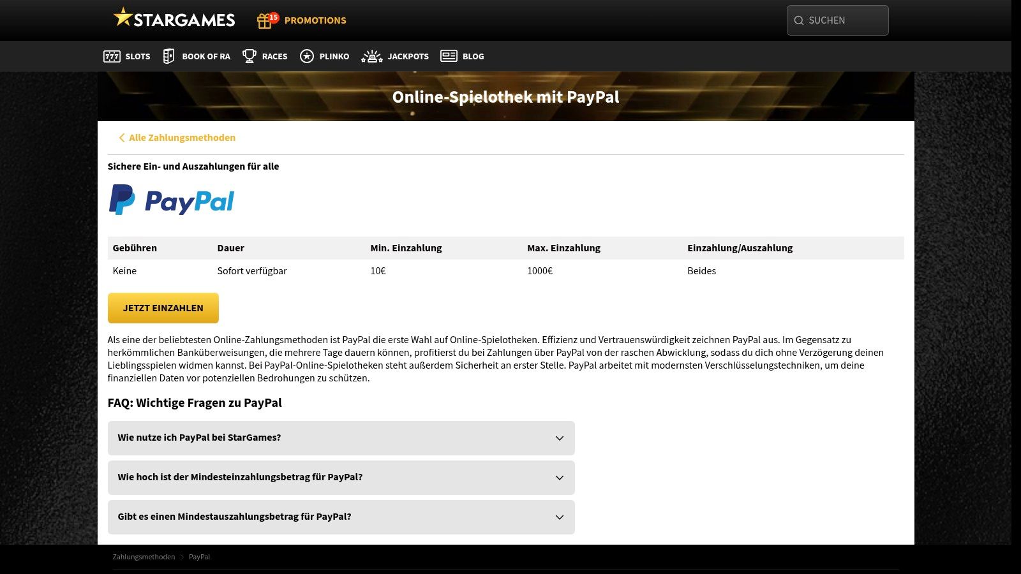Screen dimensions: 1021x574
Task: Click the search magnifier icon
Action: click(x=798, y=20)
